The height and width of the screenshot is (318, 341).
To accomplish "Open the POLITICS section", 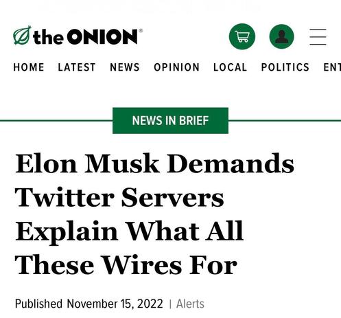I will point(285,67).
